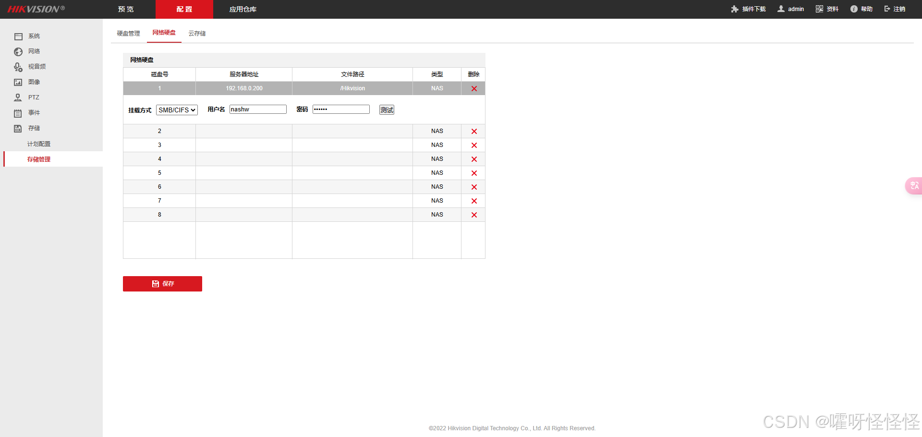Open the 插件下载 plugin download icon
This screenshot has height=437, width=922.
coord(735,9)
